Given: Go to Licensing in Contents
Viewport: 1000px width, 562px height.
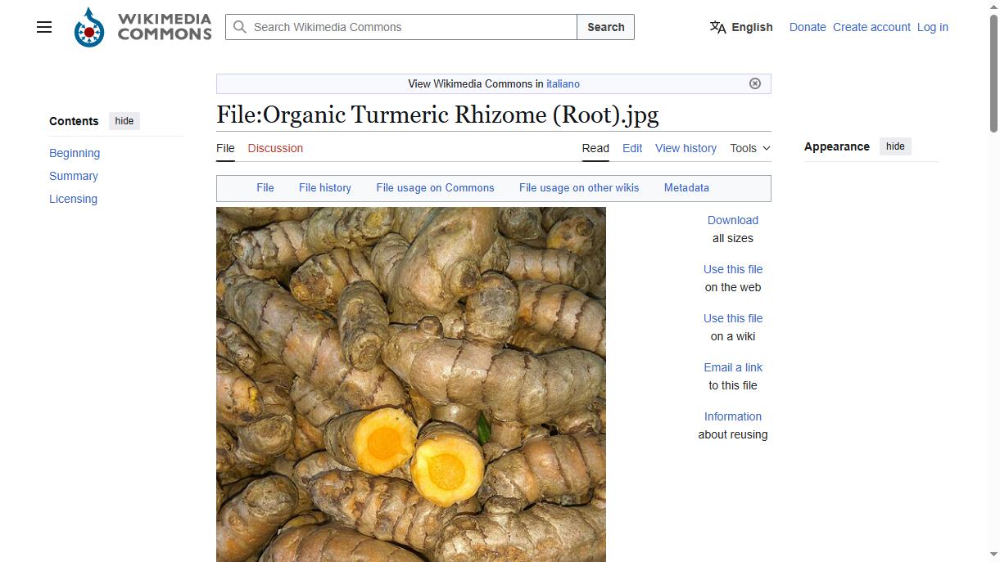Looking at the screenshot, I should click(73, 199).
